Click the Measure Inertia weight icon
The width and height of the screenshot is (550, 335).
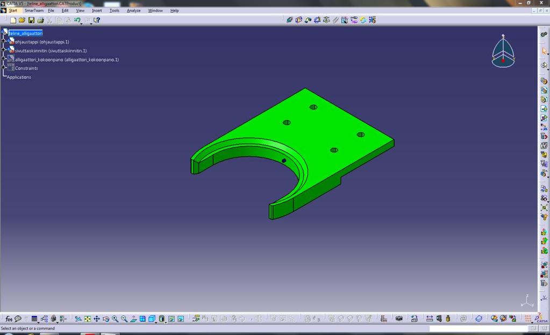448,318
